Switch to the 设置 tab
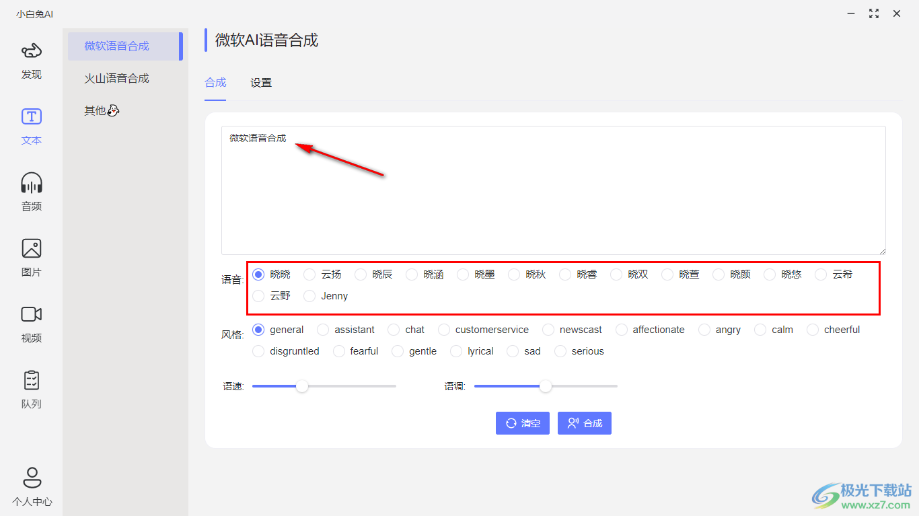 click(261, 83)
